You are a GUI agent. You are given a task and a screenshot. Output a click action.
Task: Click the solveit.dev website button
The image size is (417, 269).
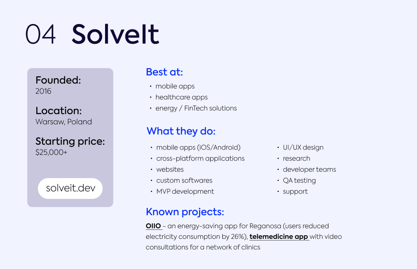pos(70,188)
